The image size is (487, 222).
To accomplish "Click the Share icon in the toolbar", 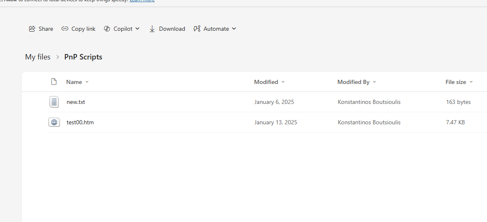I will pyautogui.click(x=32, y=29).
